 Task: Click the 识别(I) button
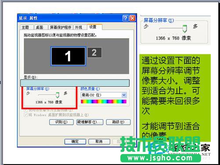[61, 122]
